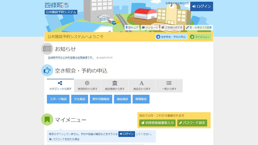Choose the スポーツ施設 category

[58, 99]
